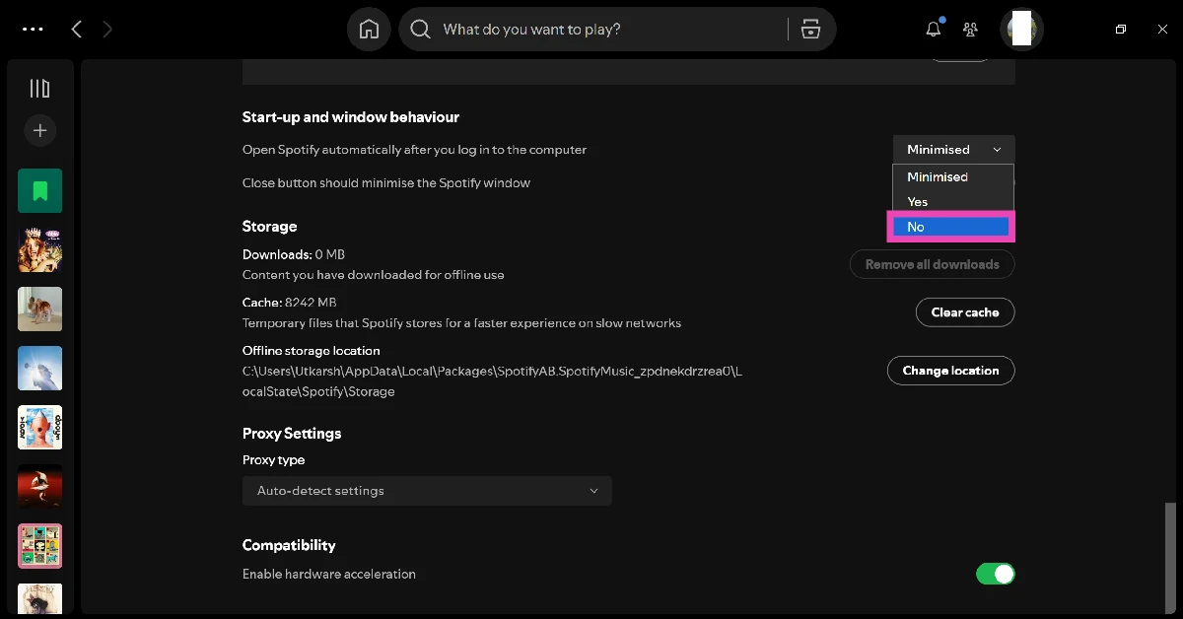Viewport: 1183px width, 619px height.
Task: Open the Browse icon in search bar
Action: click(x=810, y=30)
